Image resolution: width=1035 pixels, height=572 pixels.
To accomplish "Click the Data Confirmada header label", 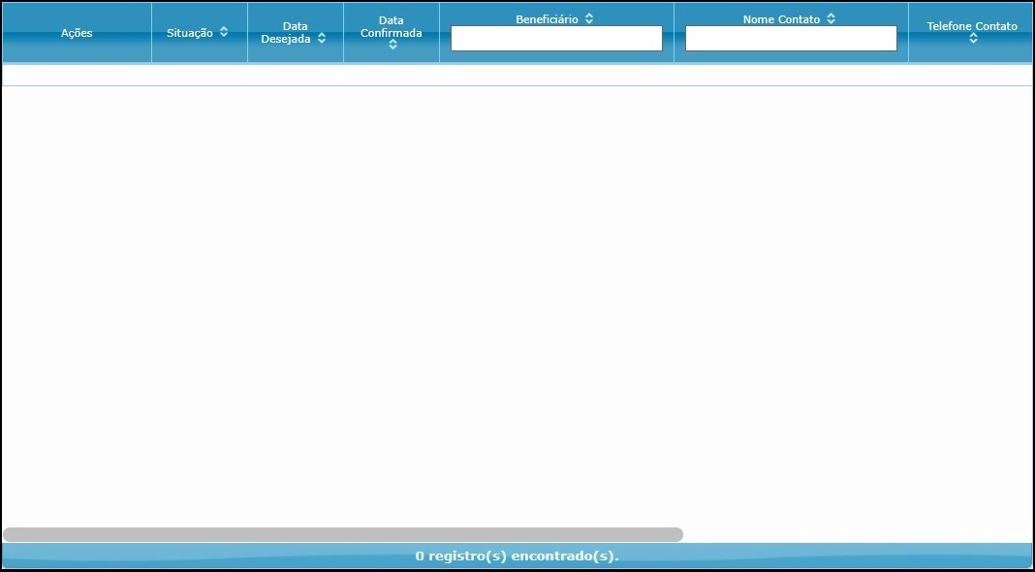I will click(x=392, y=27).
